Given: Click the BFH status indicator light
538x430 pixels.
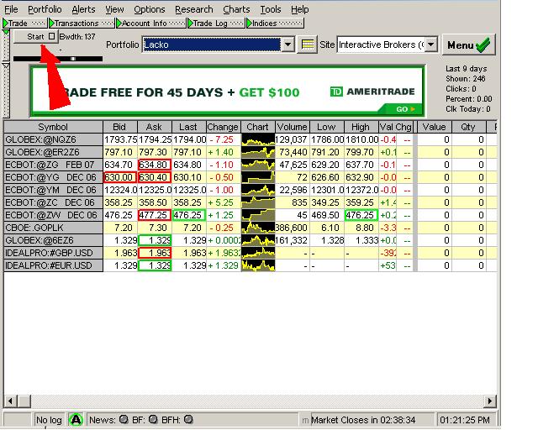Looking at the screenshot, I should tap(188, 419).
